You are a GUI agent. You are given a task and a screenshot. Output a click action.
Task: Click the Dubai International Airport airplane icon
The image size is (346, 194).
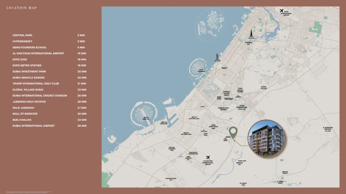coord(282,10)
